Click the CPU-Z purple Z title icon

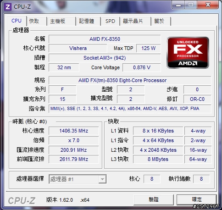8,7
